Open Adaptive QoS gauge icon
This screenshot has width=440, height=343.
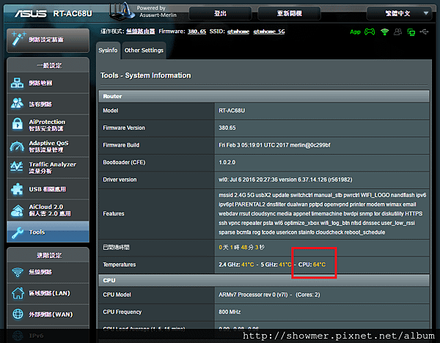17,146
